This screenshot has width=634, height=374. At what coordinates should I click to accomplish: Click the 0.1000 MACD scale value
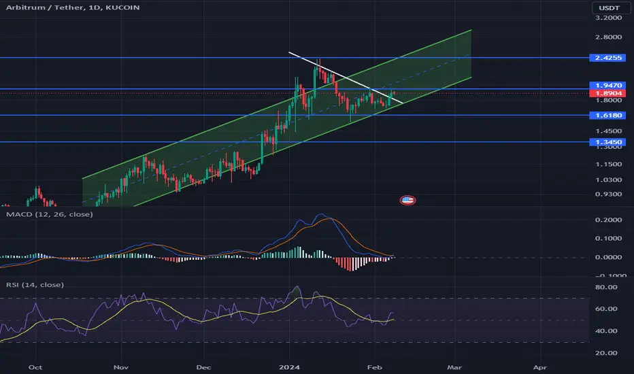(x=609, y=238)
